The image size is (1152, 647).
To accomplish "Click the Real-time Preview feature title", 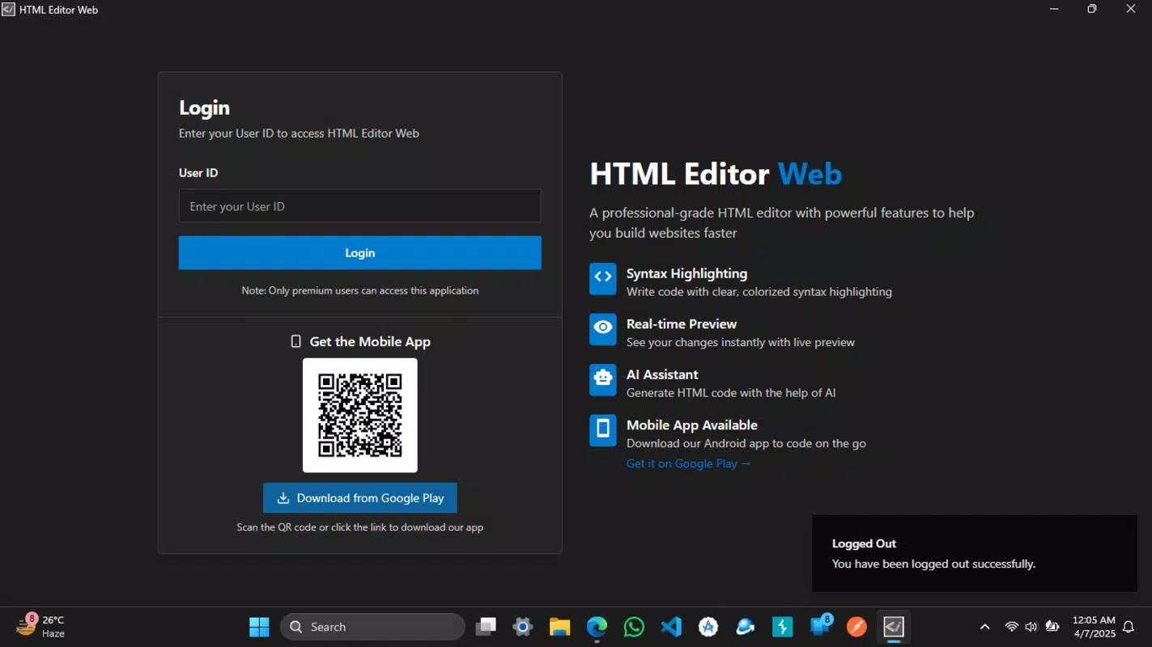I will click(682, 323).
